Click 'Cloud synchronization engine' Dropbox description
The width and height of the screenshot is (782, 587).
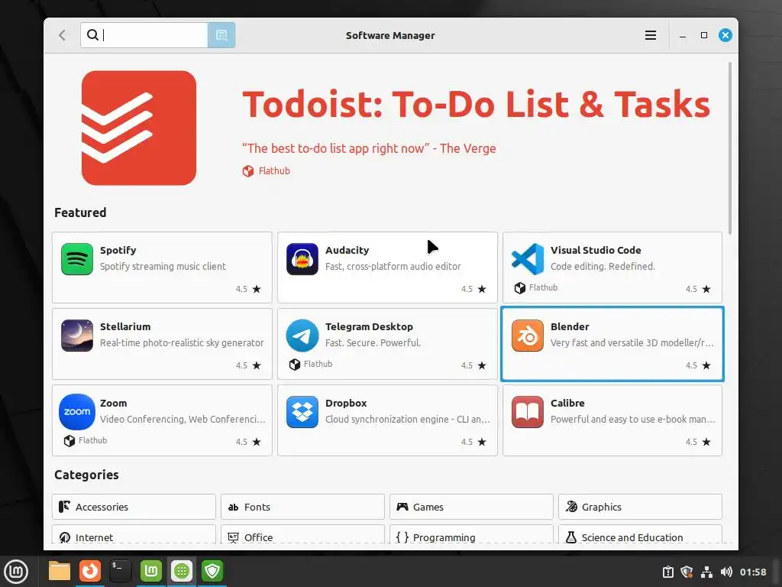408,420
